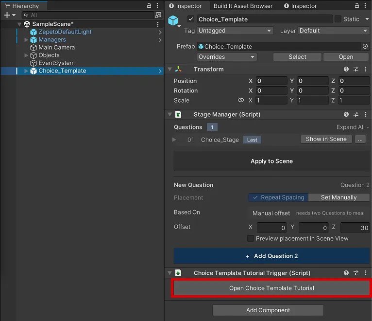Open SampleScene options menu

point(158,24)
